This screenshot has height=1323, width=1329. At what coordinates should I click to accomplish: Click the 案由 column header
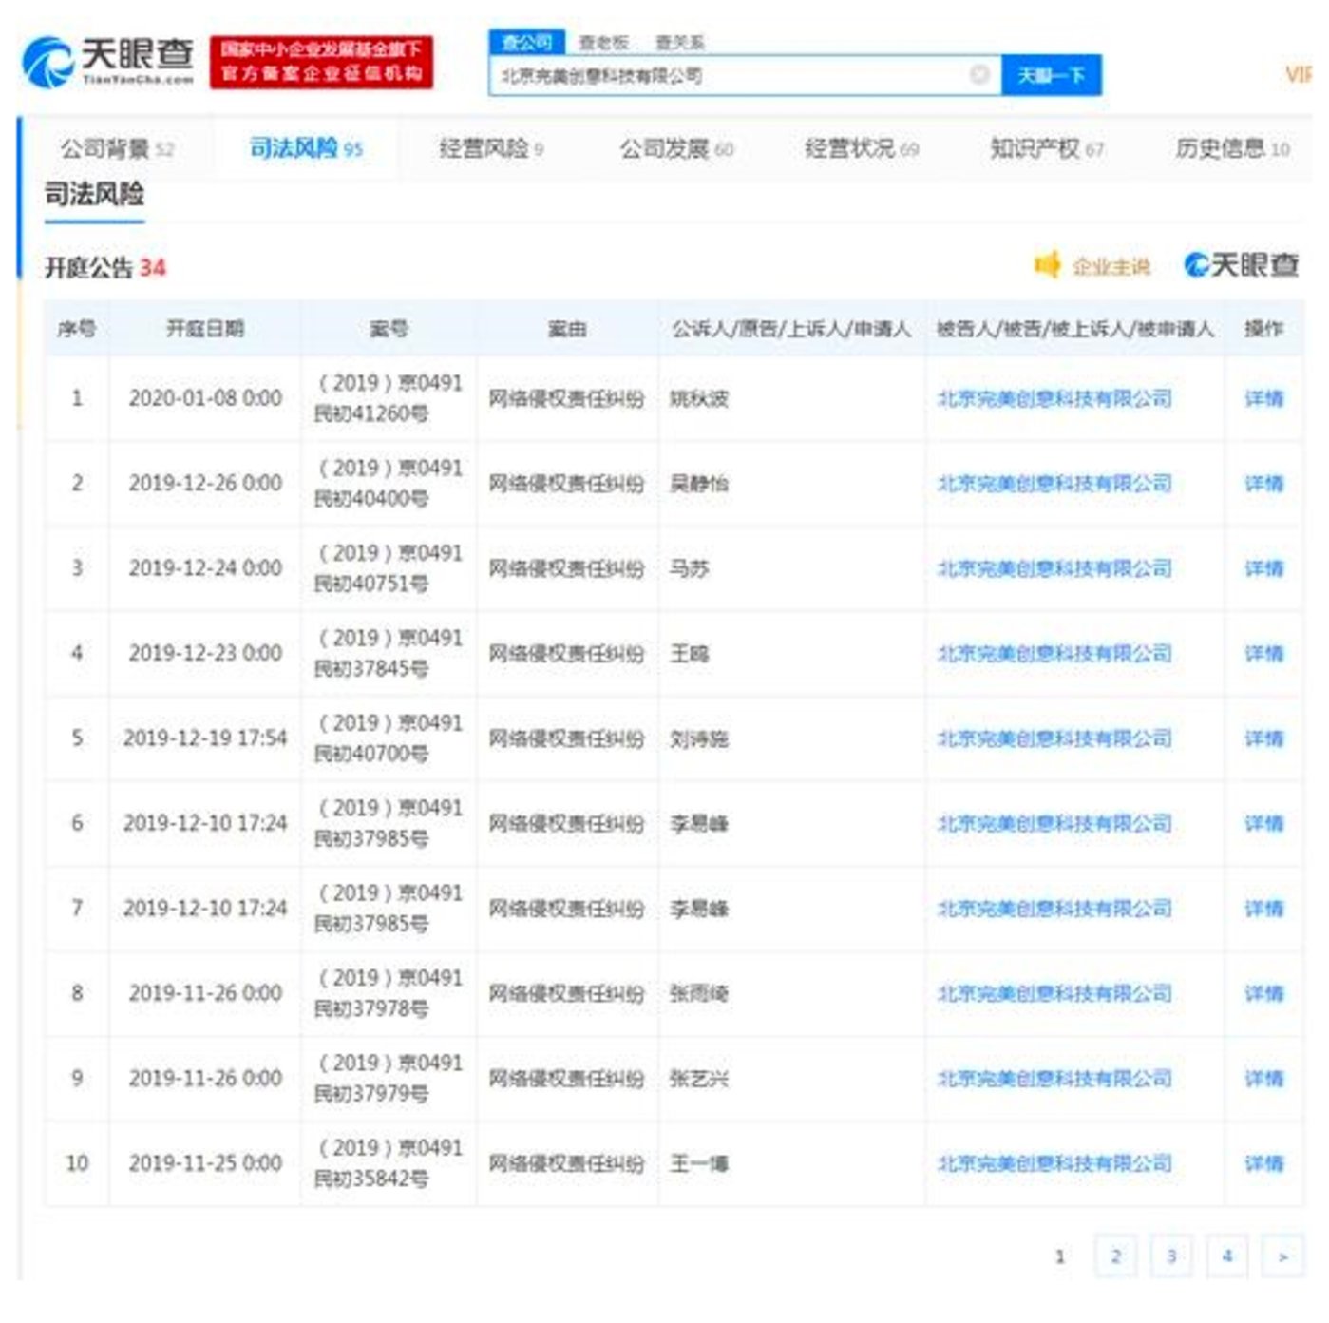(x=567, y=329)
